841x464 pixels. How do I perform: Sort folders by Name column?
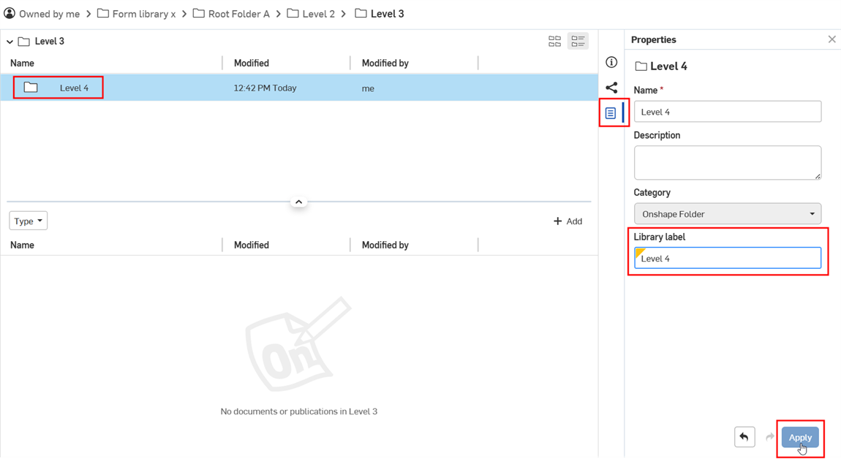pyautogui.click(x=22, y=64)
